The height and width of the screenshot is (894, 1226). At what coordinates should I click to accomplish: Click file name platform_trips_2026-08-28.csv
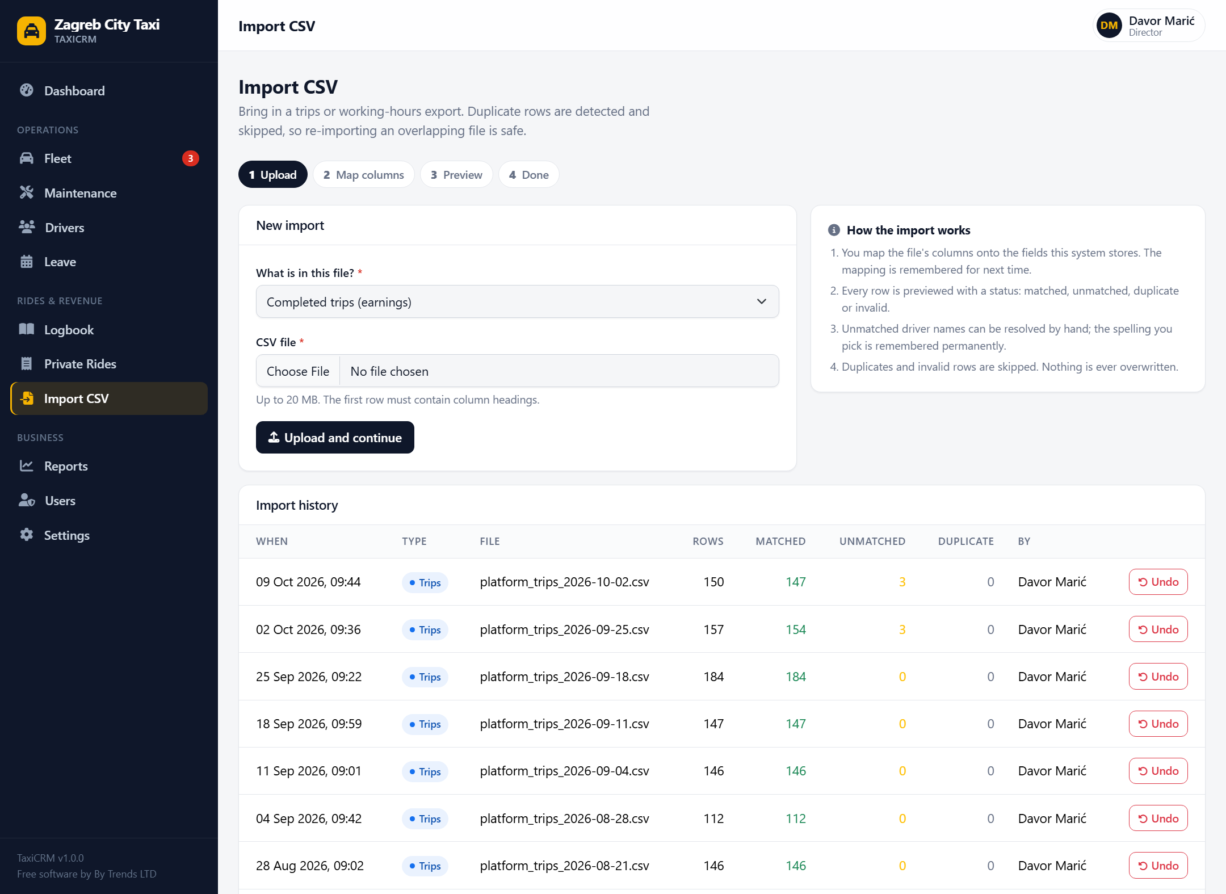click(x=565, y=819)
